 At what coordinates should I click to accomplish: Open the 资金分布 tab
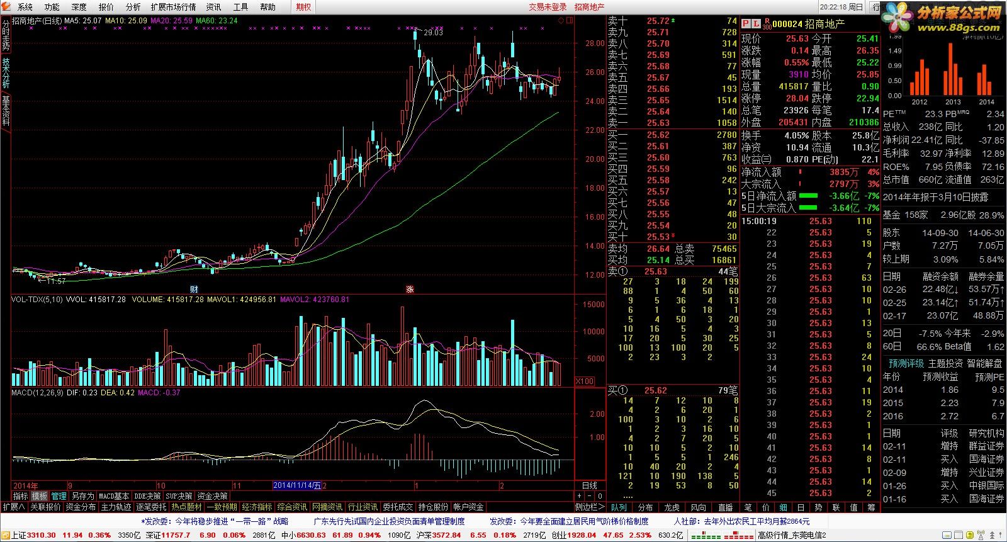(x=81, y=507)
